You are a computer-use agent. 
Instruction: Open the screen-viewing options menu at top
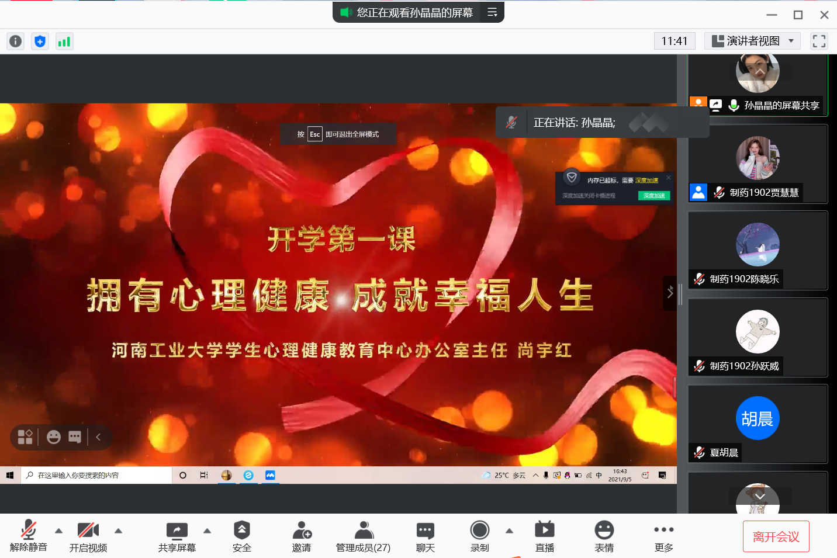[492, 12]
